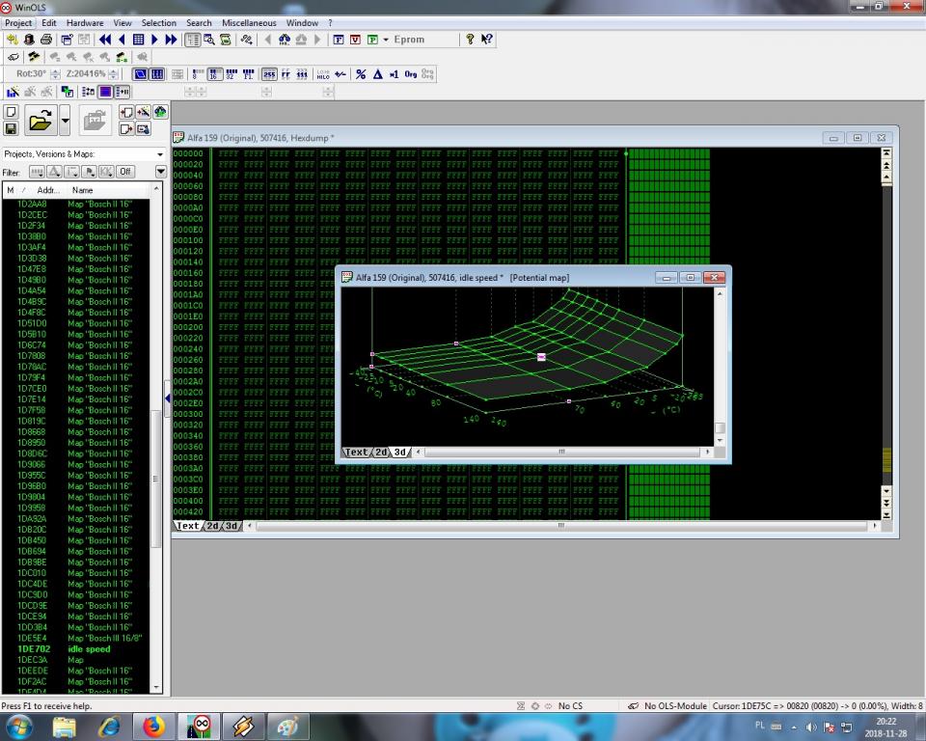Screen dimensions: 926x741
Task: Toggle the project list pane toolbar button
Action: [193, 40]
